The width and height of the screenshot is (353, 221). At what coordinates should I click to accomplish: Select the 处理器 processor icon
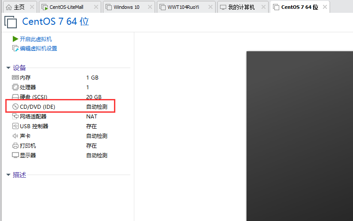[x=15, y=88]
